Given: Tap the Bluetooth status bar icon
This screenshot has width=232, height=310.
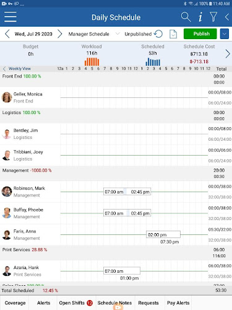Looking at the screenshot, I should click(185, 4).
